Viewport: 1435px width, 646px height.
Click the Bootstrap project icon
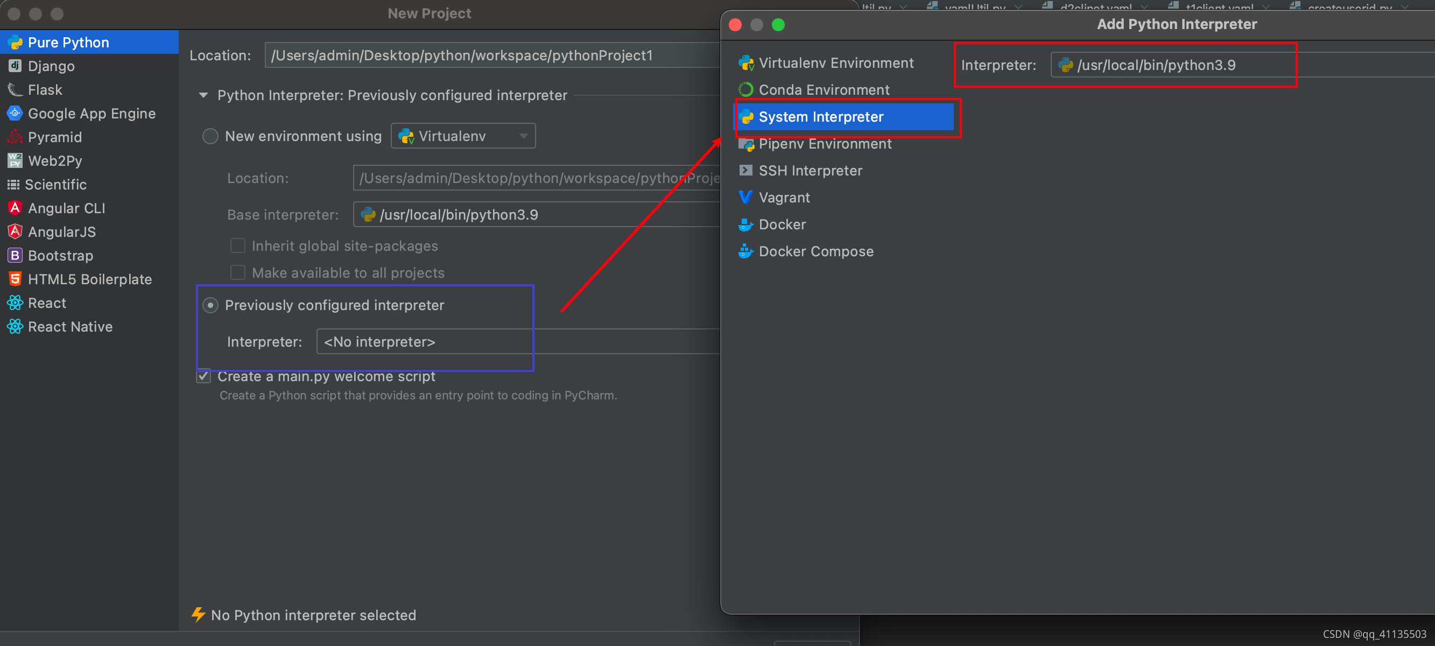click(x=15, y=255)
